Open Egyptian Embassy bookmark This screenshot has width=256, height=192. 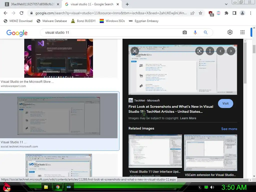click(143, 21)
